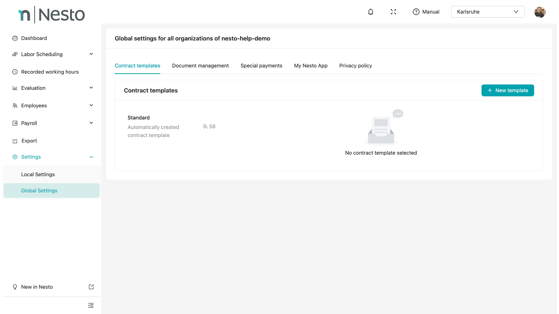Click the external link icon beside New in Nesto
The width and height of the screenshot is (559, 314).
click(x=91, y=287)
